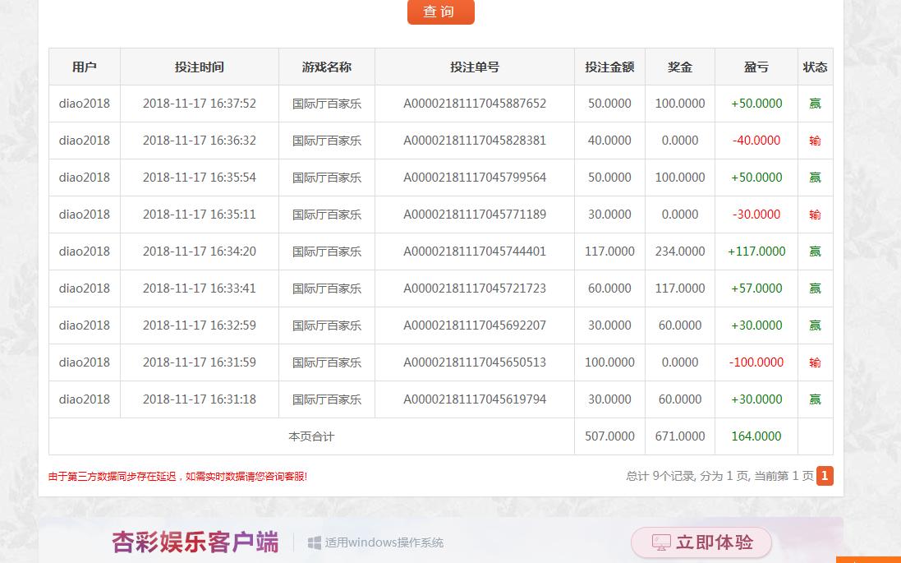Click the Windows logo beside 适用windows操作系统
This screenshot has height=563, width=901.
[x=315, y=542]
